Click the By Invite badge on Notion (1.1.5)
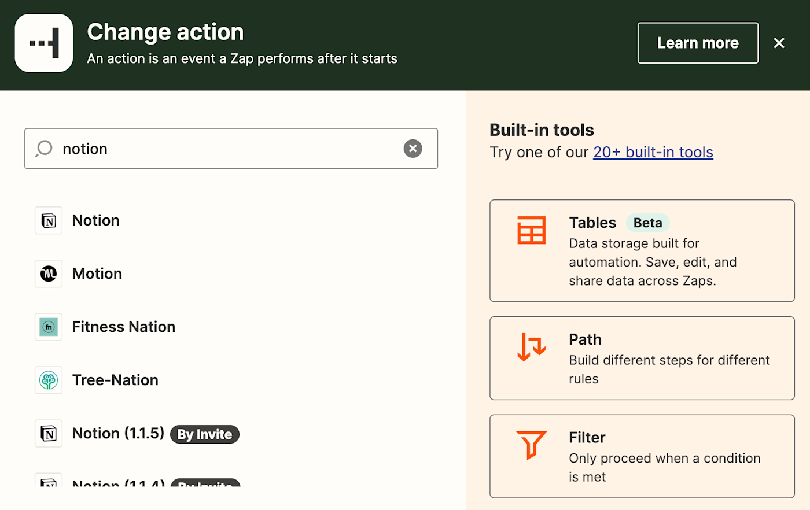Screen dimensions: 810x510 pyautogui.click(x=205, y=434)
